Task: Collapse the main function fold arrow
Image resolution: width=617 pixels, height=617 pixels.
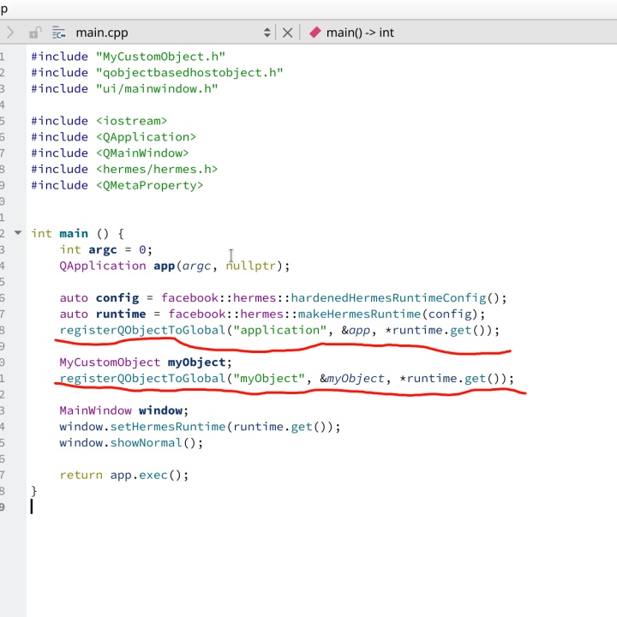Action: [x=18, y=232]
